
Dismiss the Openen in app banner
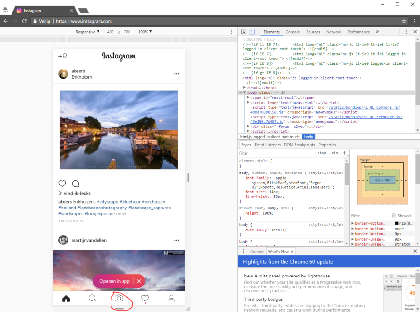pyautogui.click(x=139, y=281)
